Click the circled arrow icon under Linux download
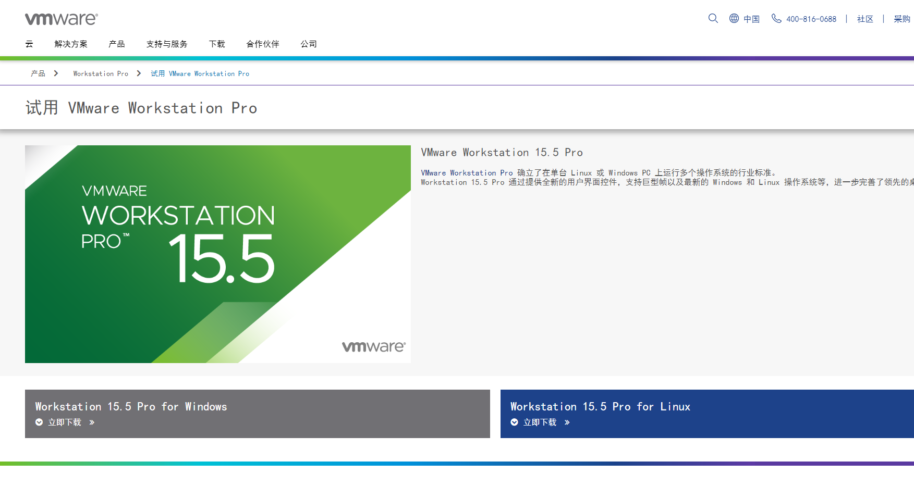The width and height of the screenshot is (914, 486). pos(515,422)
